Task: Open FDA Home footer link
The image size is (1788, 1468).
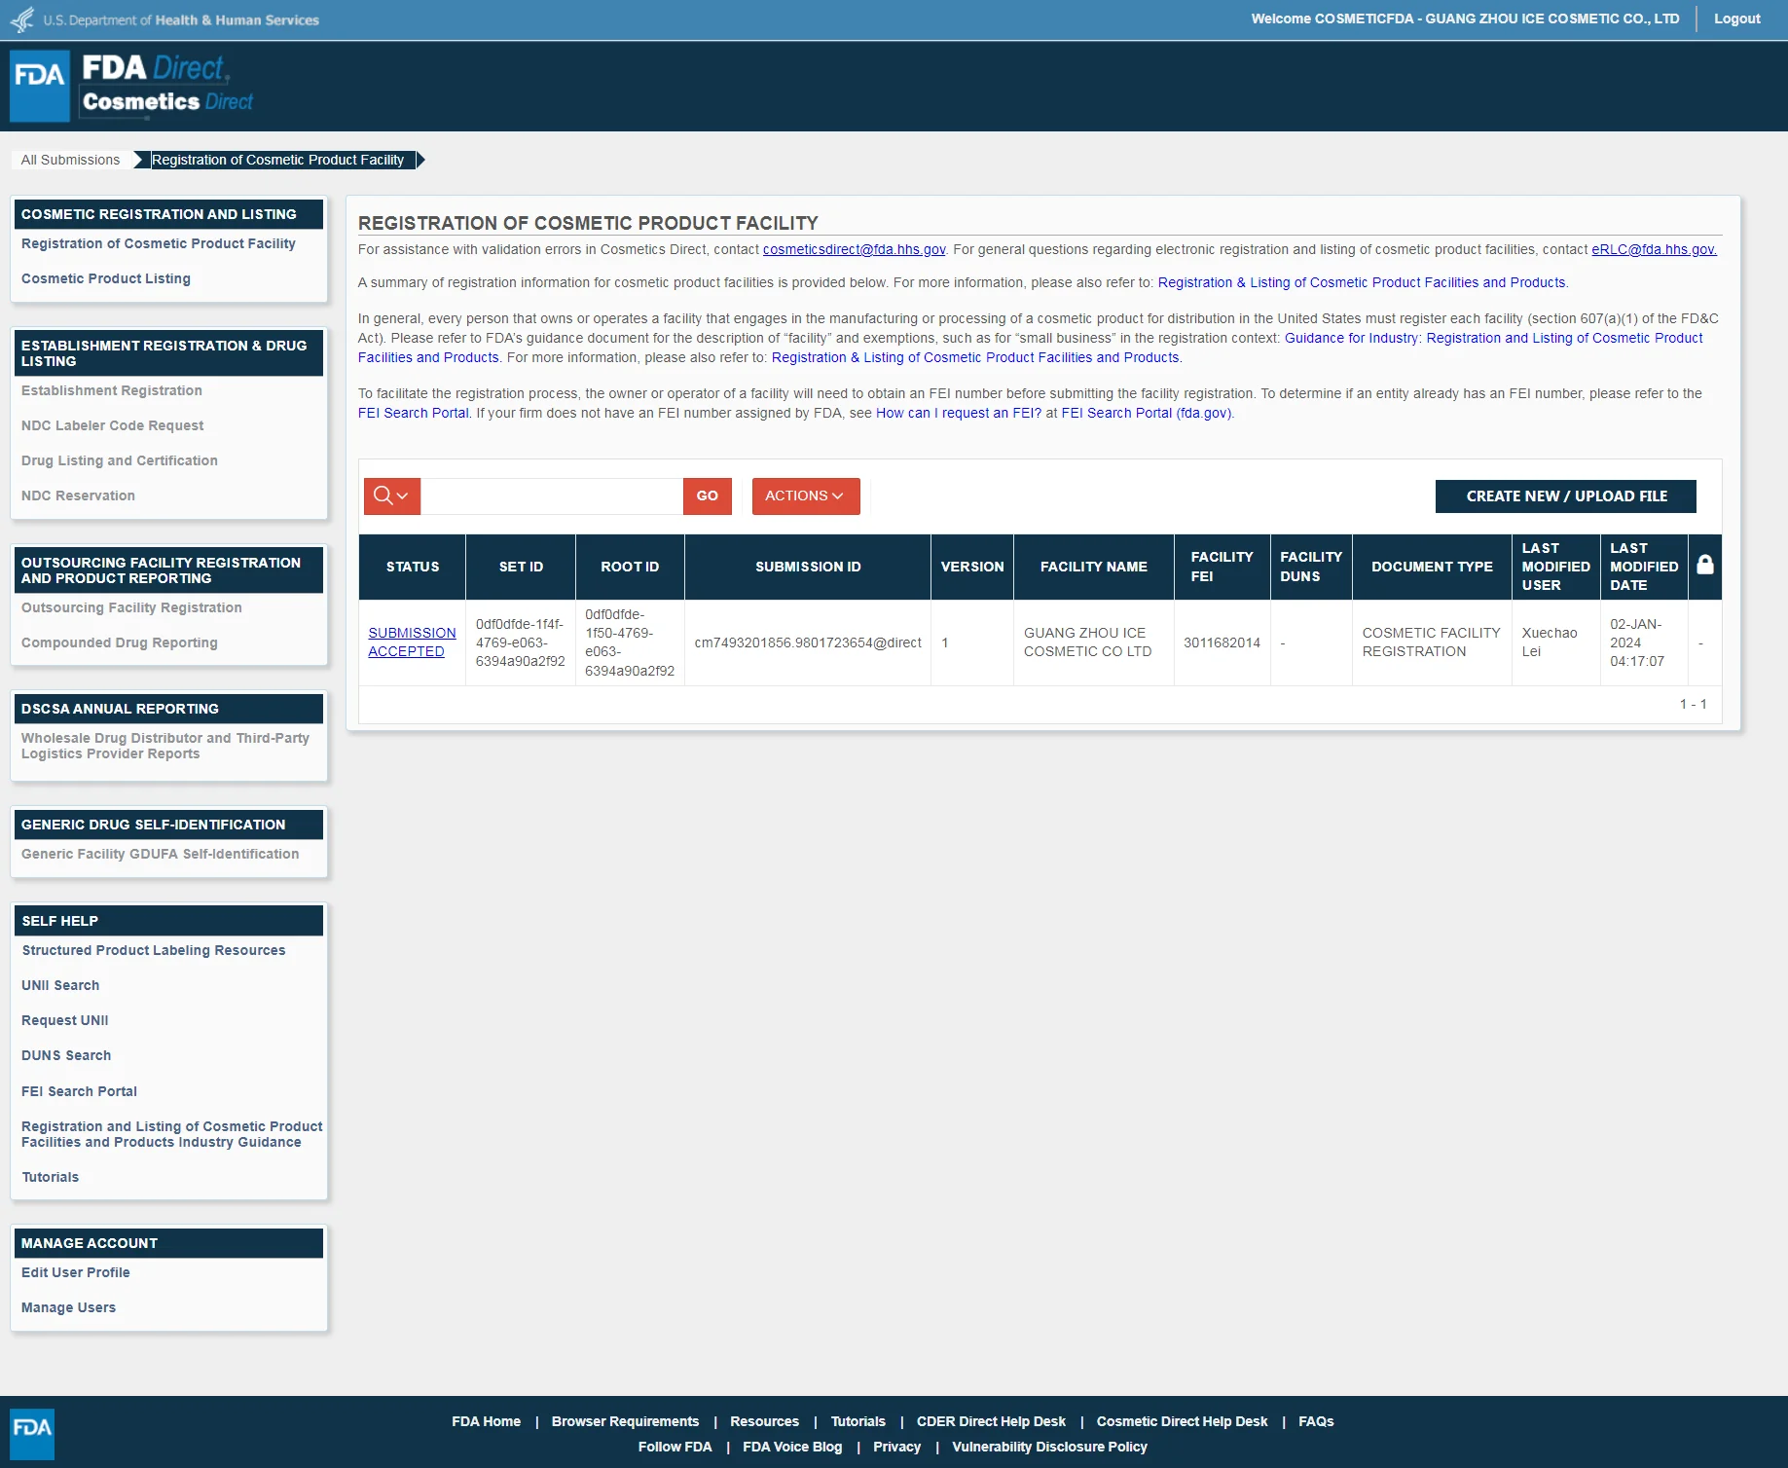Action: pyautogui.click(x=486, y=1421)
